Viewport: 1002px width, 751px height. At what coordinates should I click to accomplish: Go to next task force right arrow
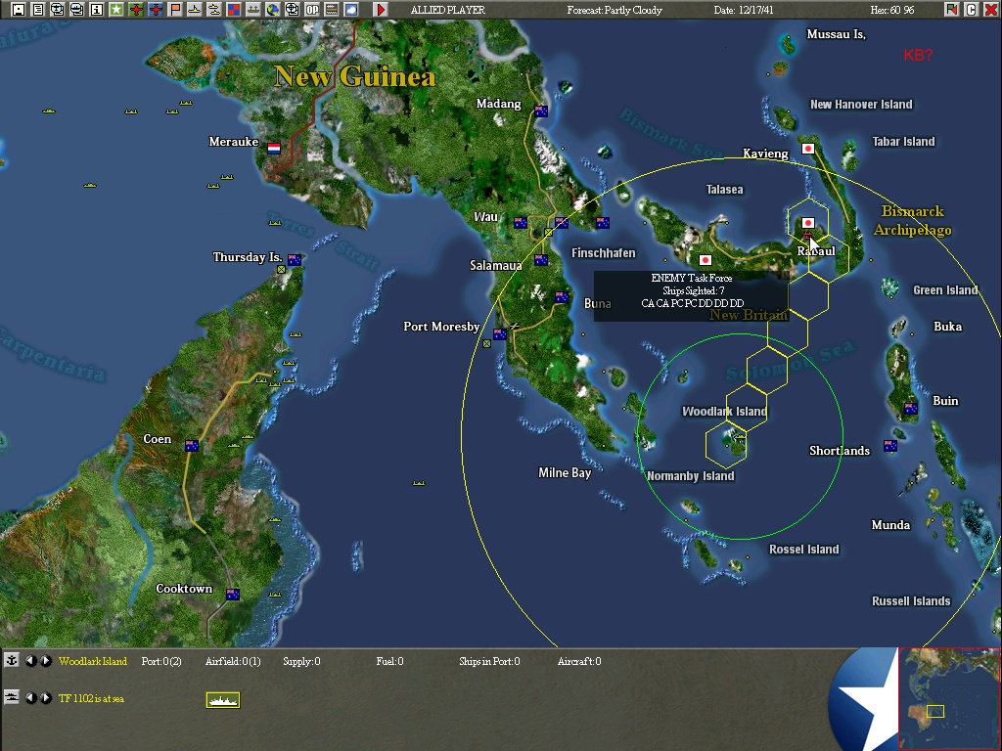click(46, 698)
